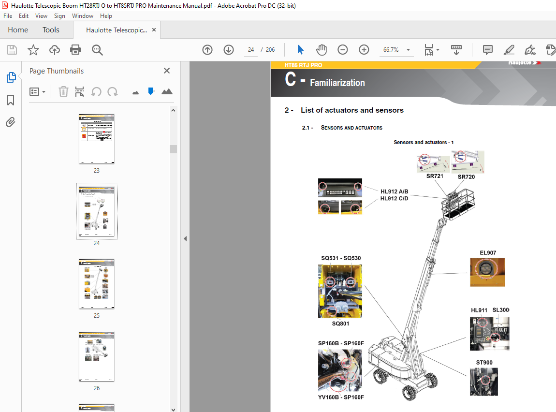Viewport: 556px width, 412px height.
Task: Open the Page Thumbnails sidebar icon
Action: click(x=11, y=77)
